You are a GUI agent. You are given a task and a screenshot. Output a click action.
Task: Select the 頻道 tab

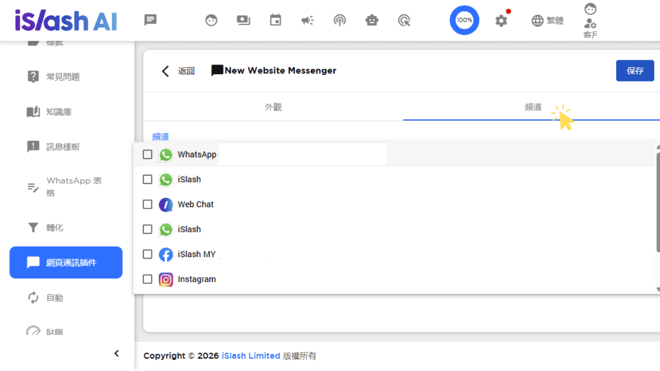(533, 107)
